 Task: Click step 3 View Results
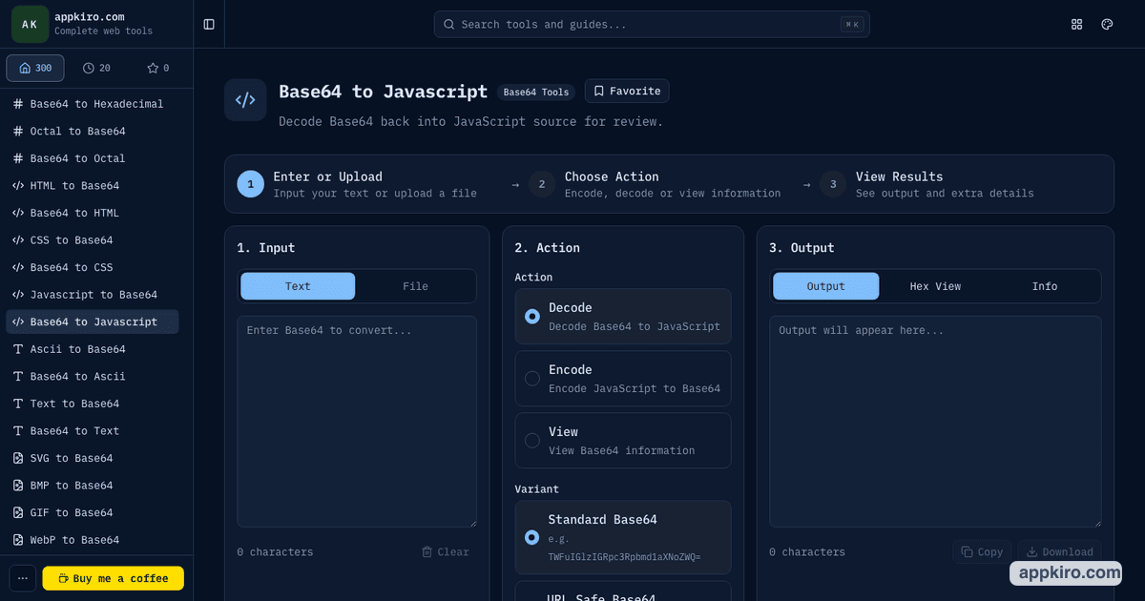point(926,184)
